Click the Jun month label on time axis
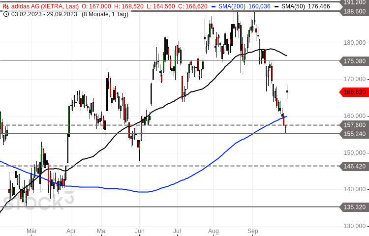This screenshot has width=369, height=236. coord(140,231)
